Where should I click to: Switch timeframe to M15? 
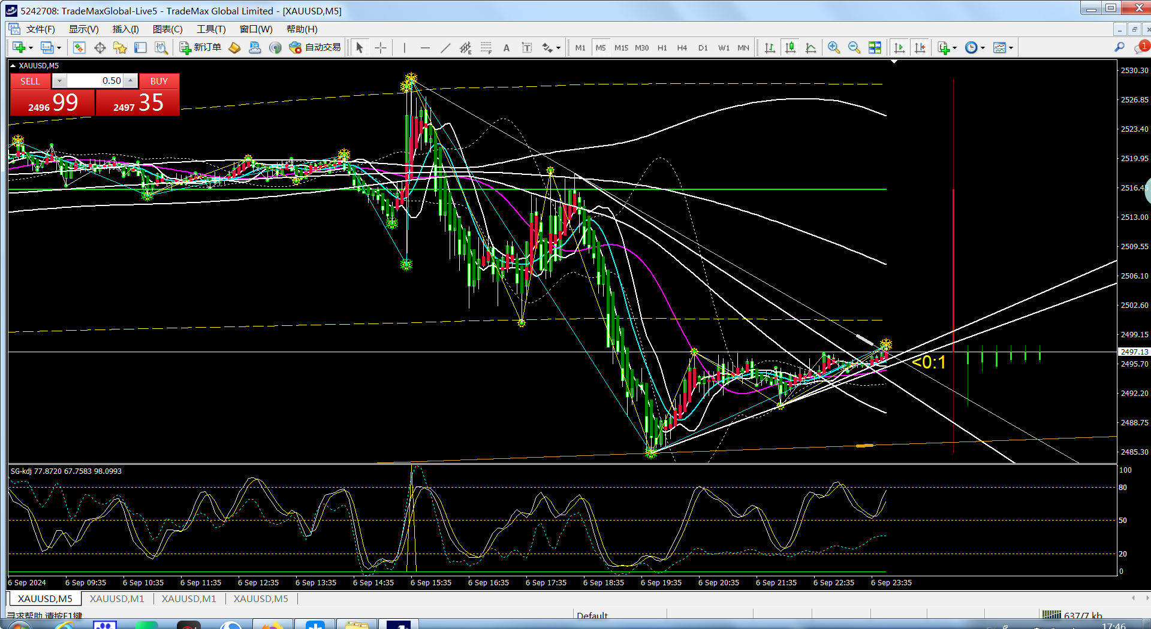[621, 48]
